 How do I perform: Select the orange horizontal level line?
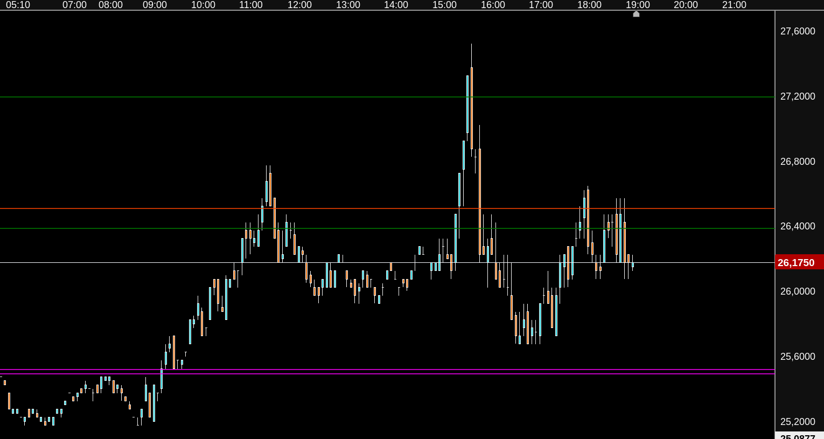pos(387,208)
